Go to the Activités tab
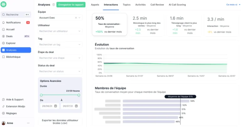Viewport: 241px width, 127px height. 140,5
